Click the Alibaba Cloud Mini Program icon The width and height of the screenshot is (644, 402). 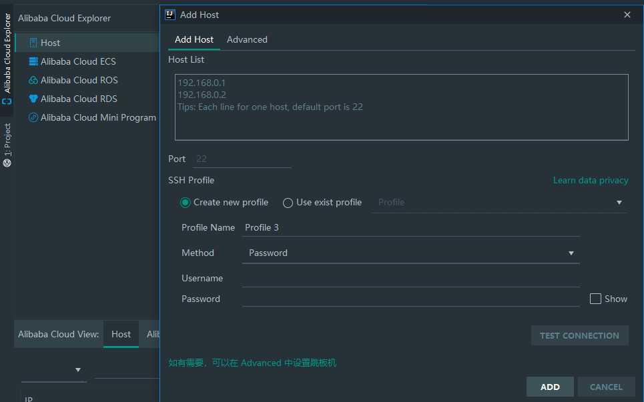click(x=33, y=117)
